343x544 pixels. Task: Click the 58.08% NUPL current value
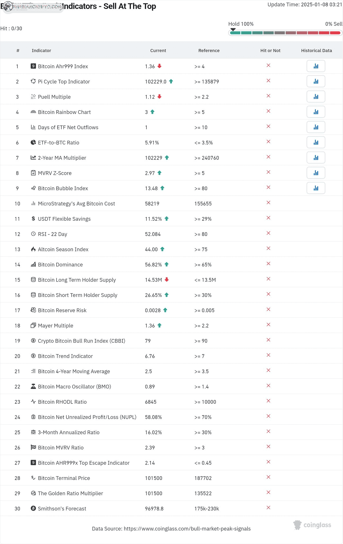(x=153, y=417)
